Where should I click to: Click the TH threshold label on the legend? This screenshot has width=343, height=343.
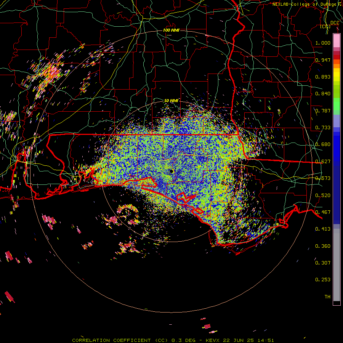pos(327,297)
